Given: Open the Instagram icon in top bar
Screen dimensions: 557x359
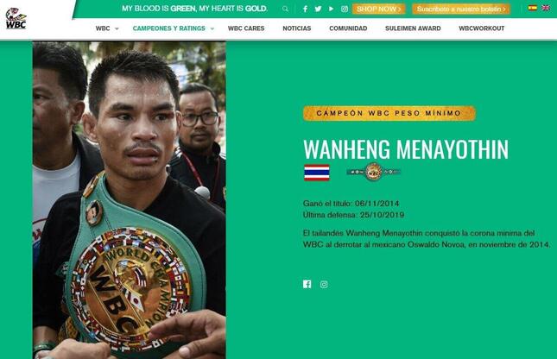Looking at the screenshot, I should tap(345, 9).
